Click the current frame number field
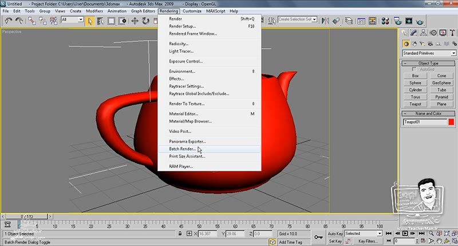Image resolution: width=458 pixels, height=246 pixels. pyautogui.click(x=404, y=241)
